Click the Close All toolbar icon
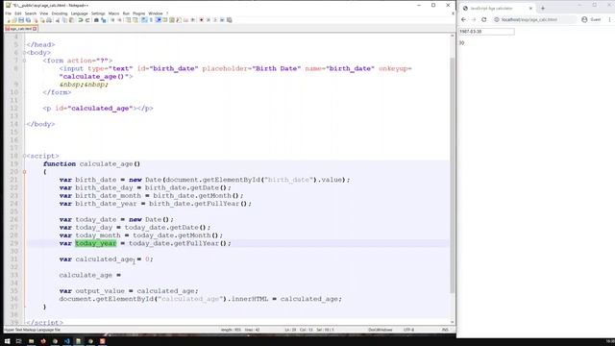Viewport: 615px width, 346px height. coord(42,20)
